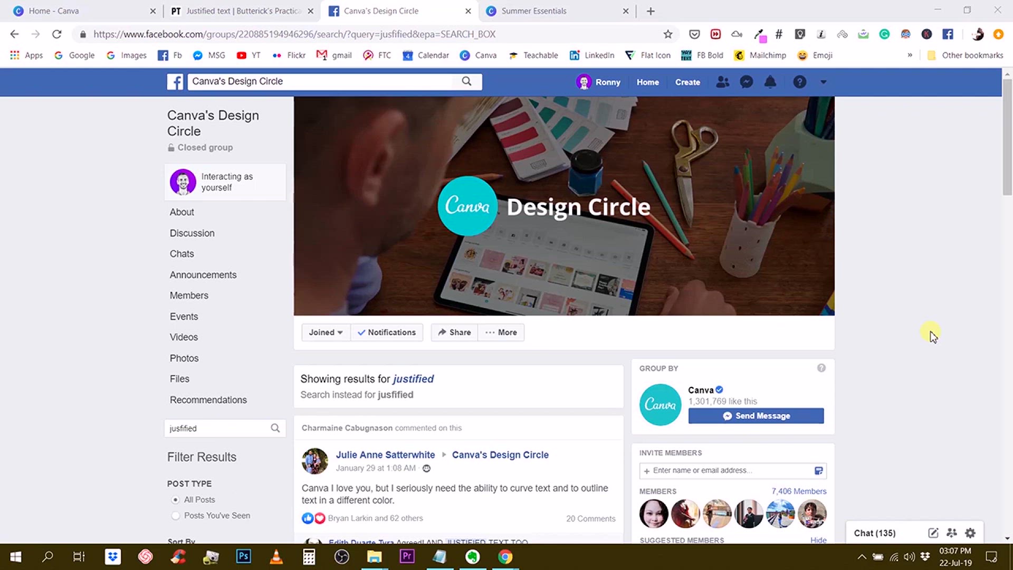Open Members in group sidebar
The image size is (1013, 570).
point(189,296)
